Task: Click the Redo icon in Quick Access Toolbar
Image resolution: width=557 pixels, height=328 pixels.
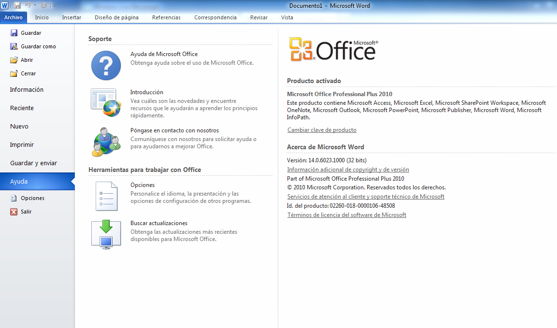Action: point(43,5)
